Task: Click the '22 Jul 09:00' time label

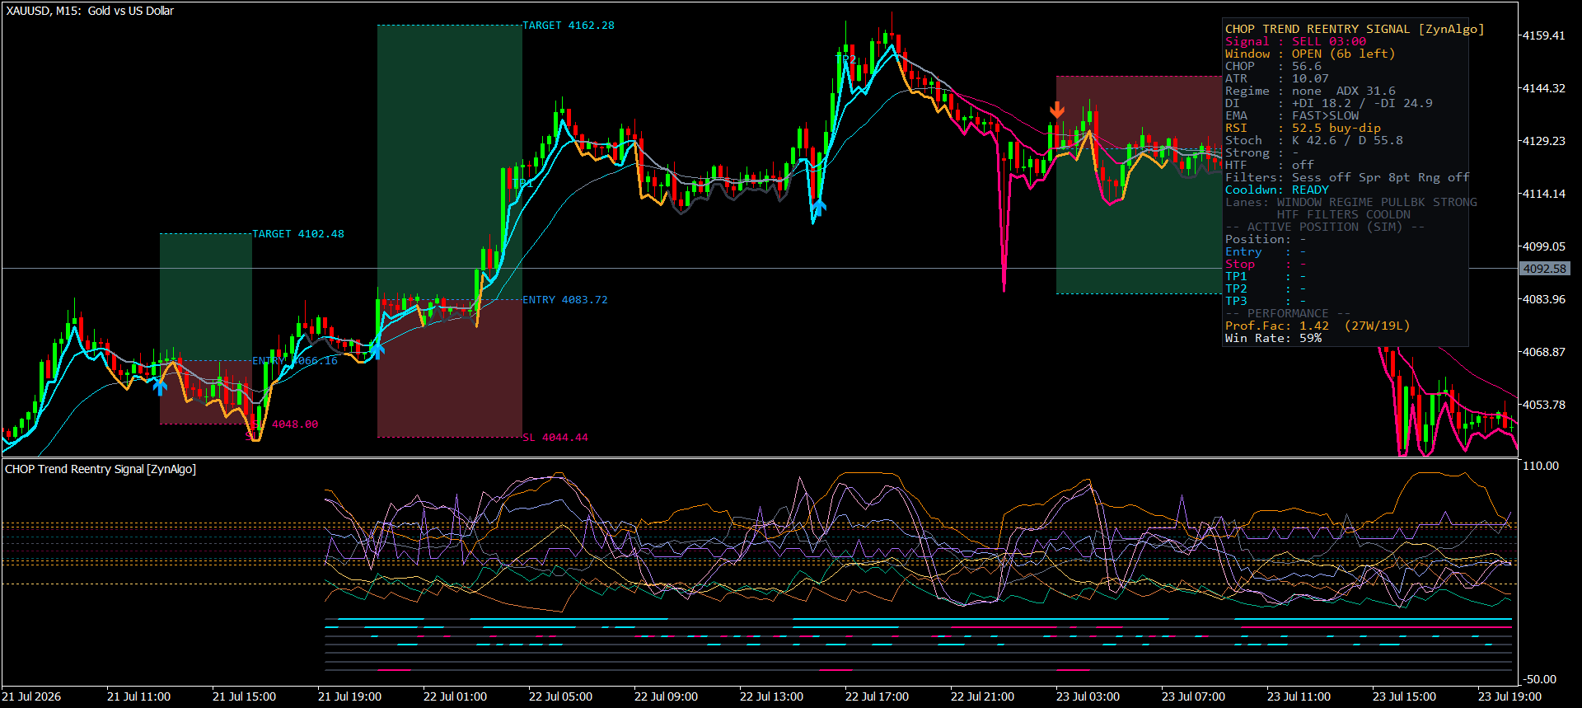Action: (666, 696)
